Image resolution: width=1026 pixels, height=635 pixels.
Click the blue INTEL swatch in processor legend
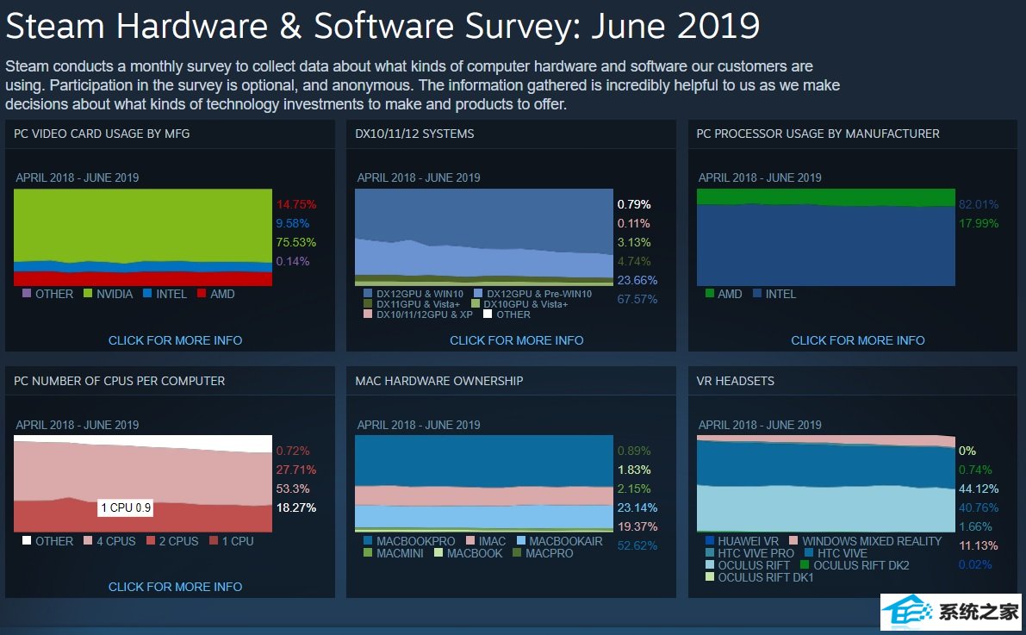point(758,293)
